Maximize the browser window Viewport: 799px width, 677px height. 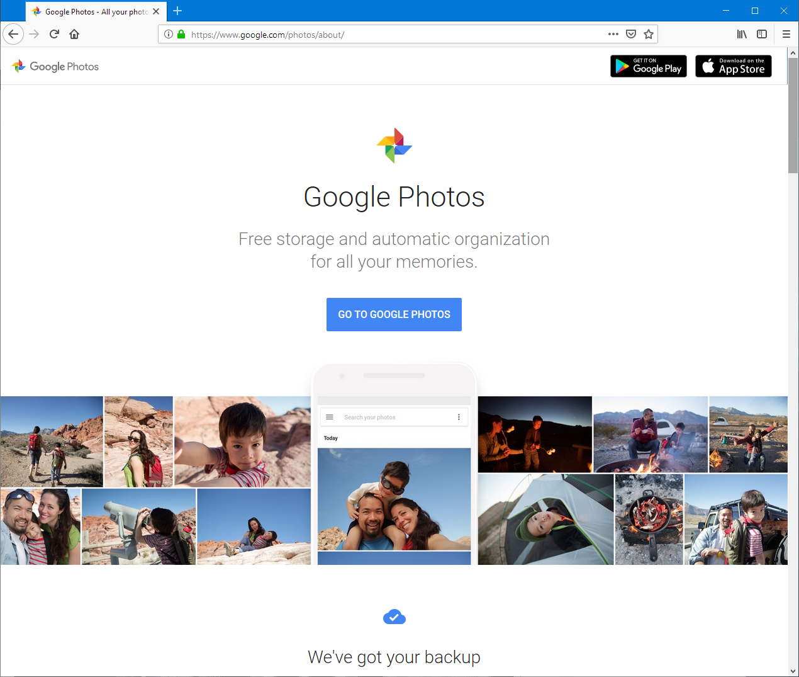[755, 11]
